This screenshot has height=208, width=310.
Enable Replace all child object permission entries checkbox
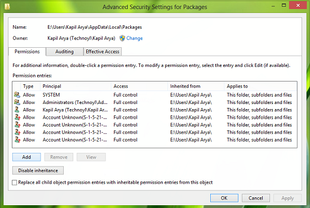15,183
